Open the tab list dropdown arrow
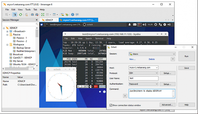 click(x=173, y=20)
